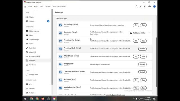Open Firefox from the taskbar

pos(43,98)
